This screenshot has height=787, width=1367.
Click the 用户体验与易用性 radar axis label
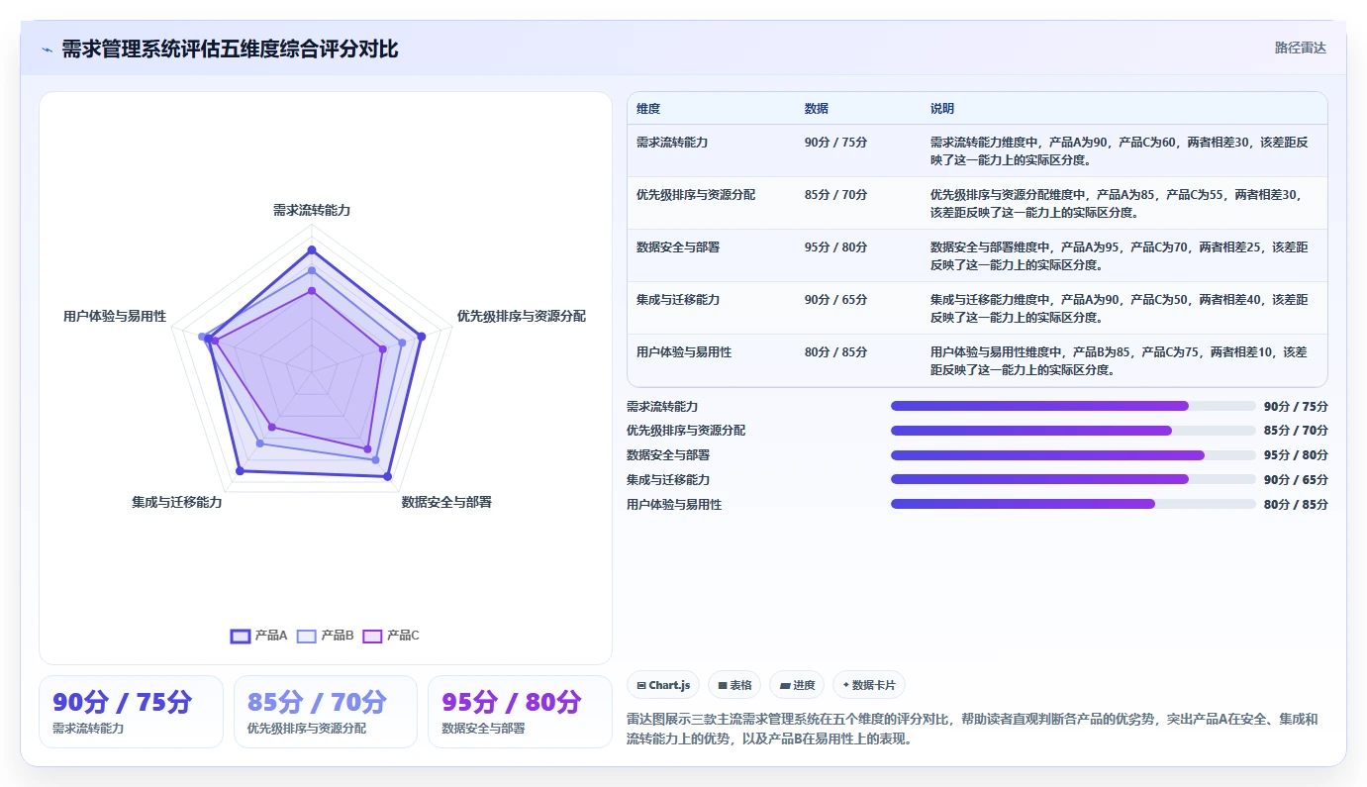[115, 316]
